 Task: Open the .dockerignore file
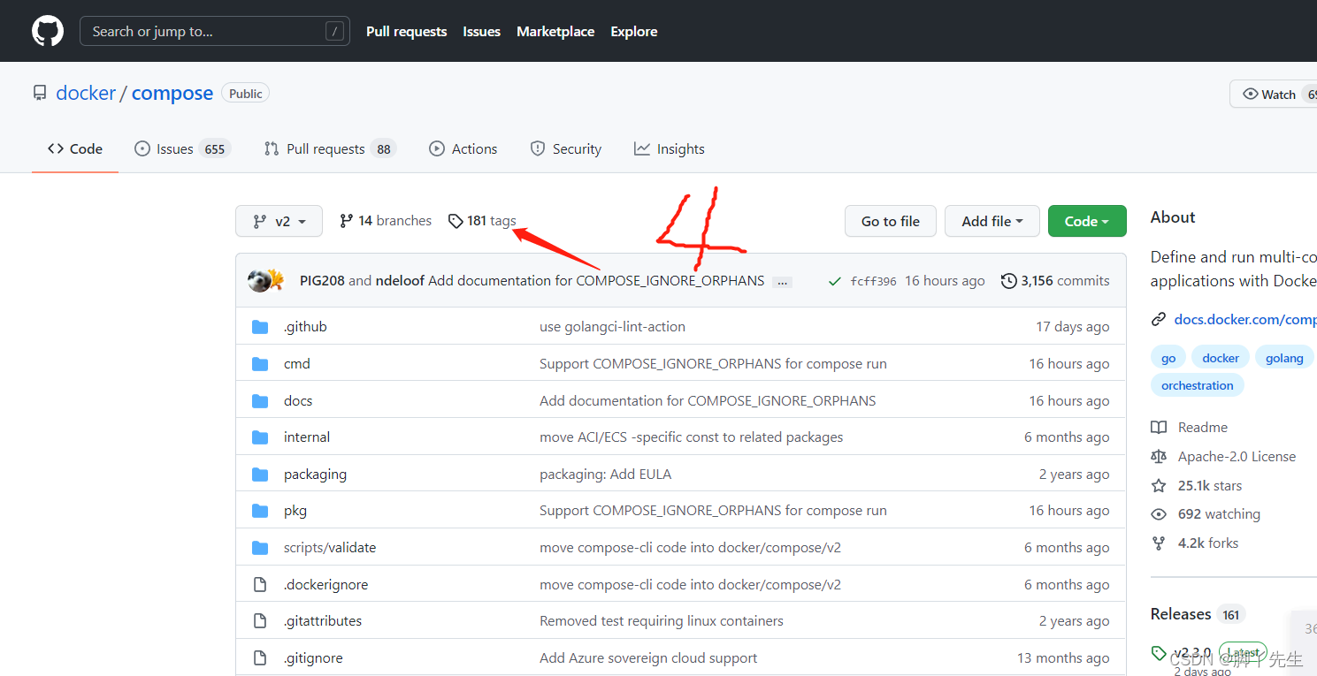click(x=325, y=585)
